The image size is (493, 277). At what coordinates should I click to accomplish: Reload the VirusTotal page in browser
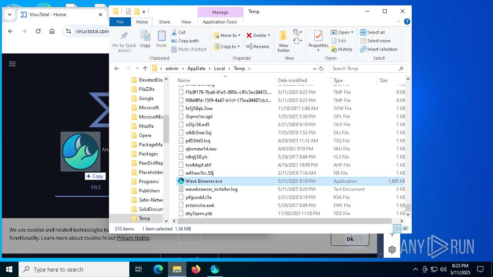coord(38,31)
